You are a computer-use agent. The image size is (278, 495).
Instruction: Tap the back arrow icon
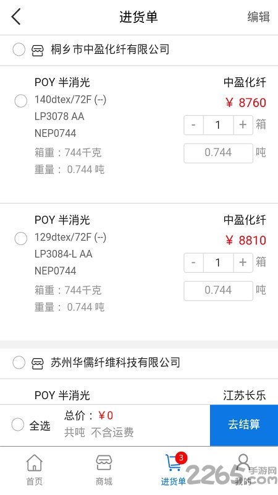pos(16,17)
